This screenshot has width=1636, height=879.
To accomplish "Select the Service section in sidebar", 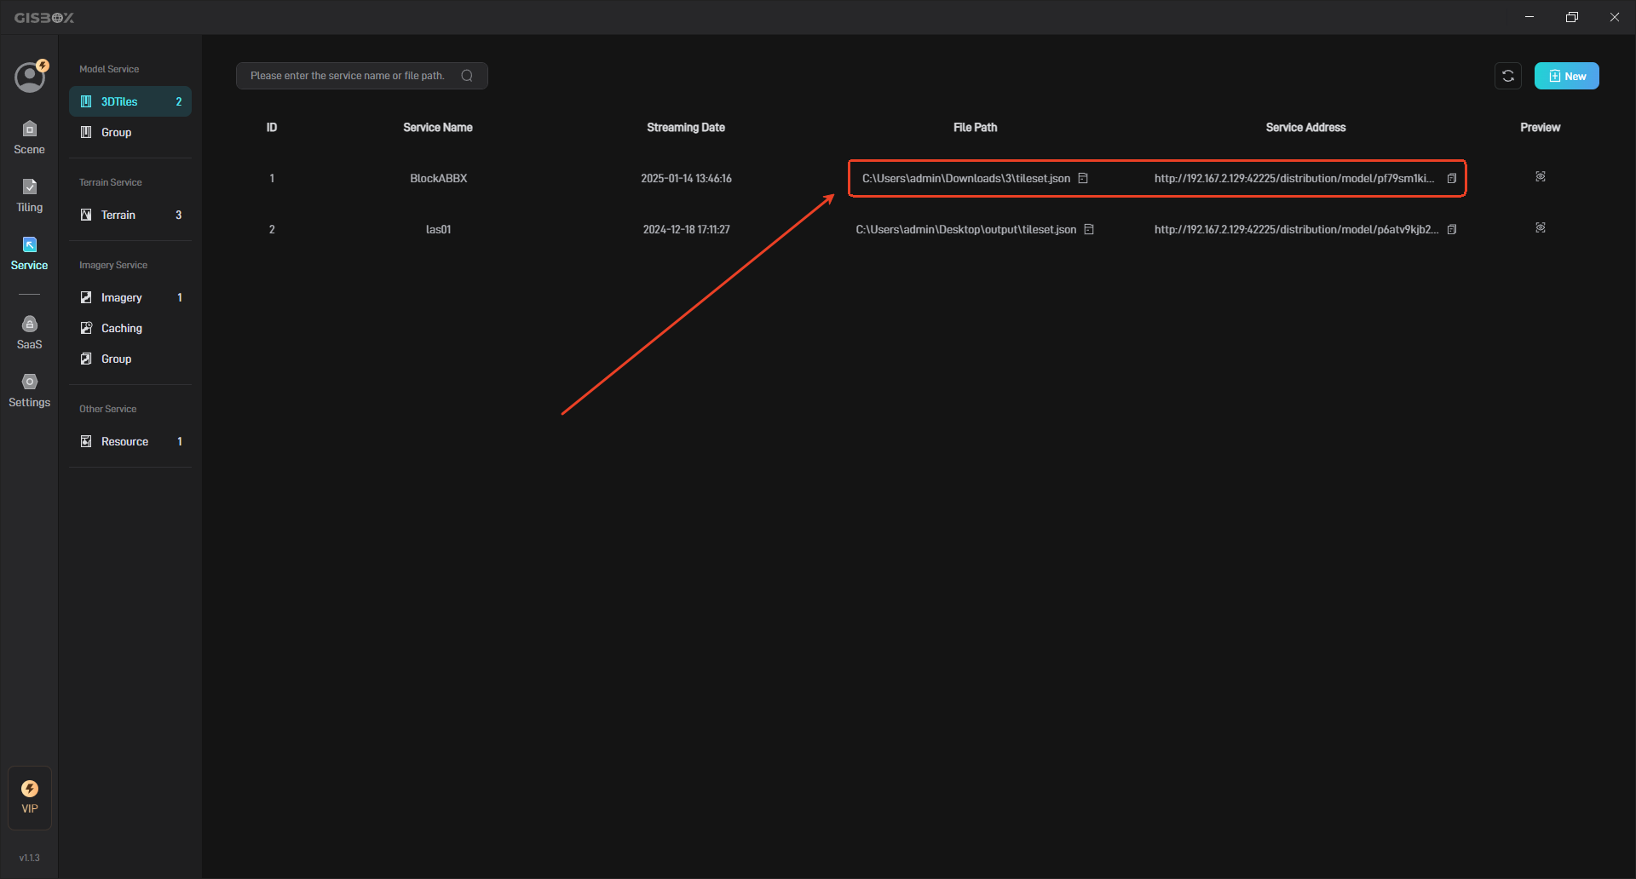I will (x=29, y=254).
